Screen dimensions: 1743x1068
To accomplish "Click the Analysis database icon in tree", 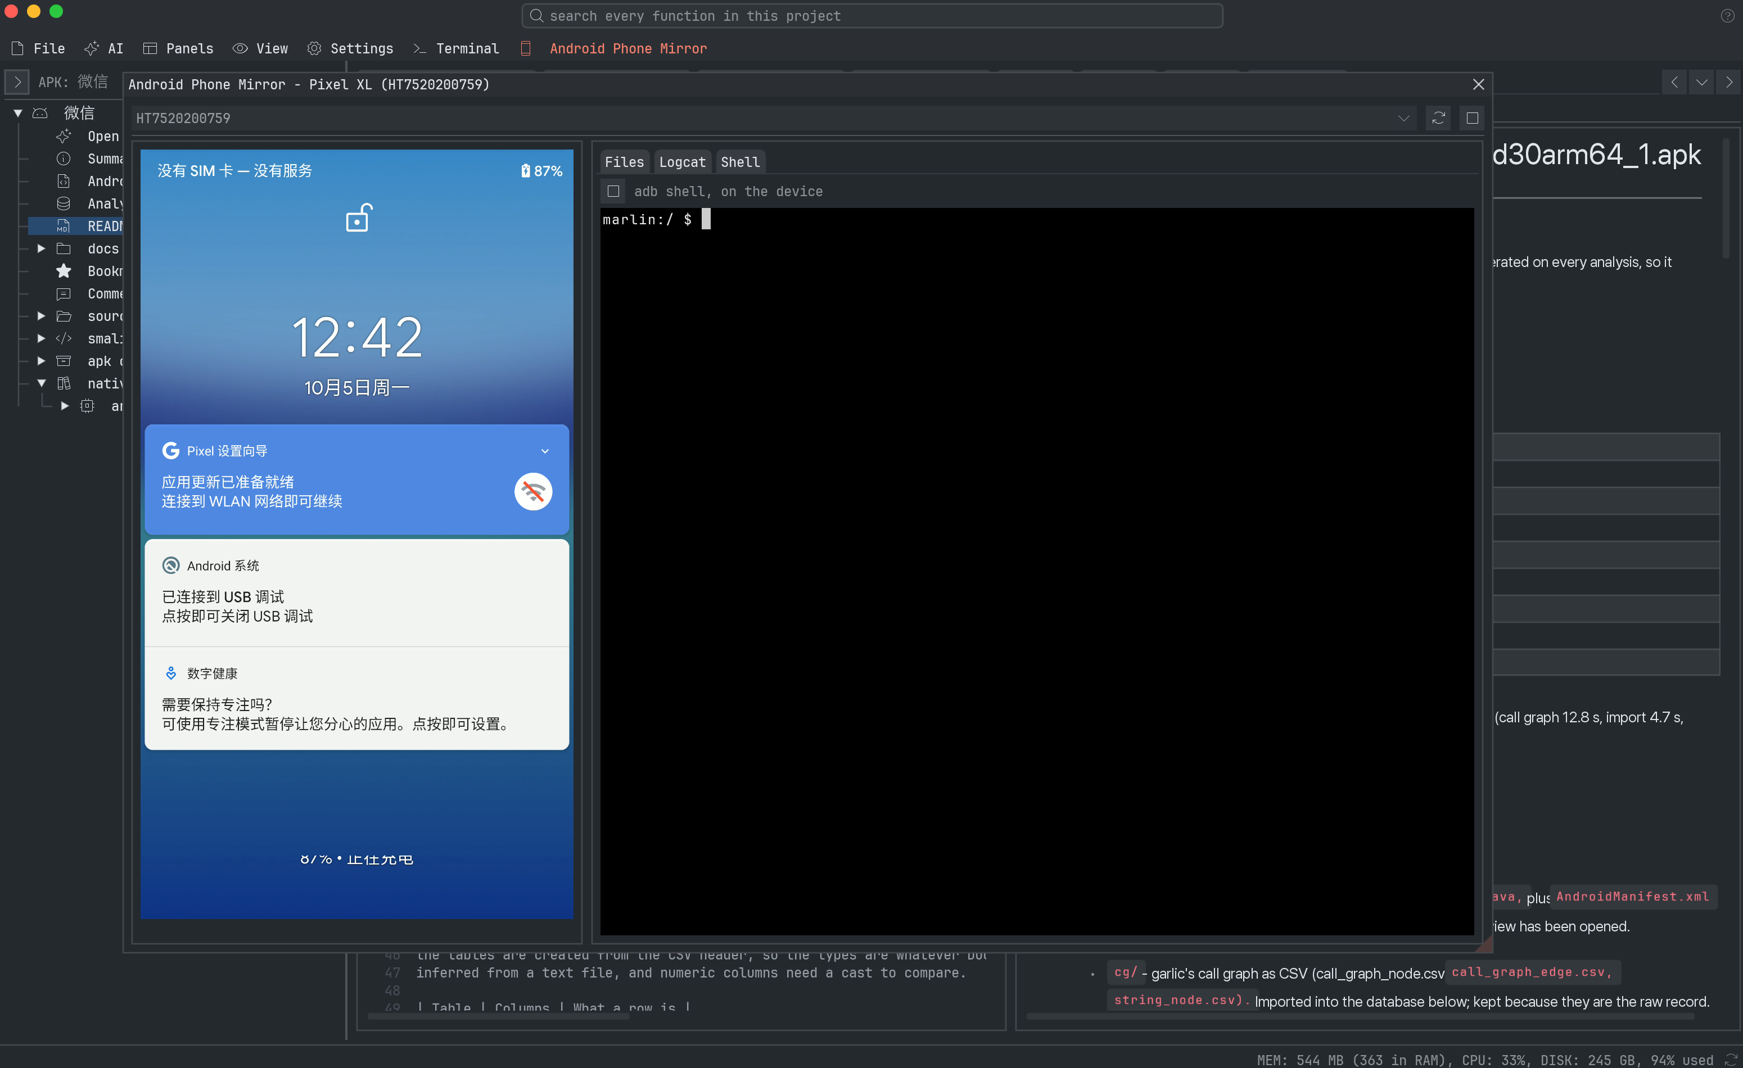I will (64, 203).
